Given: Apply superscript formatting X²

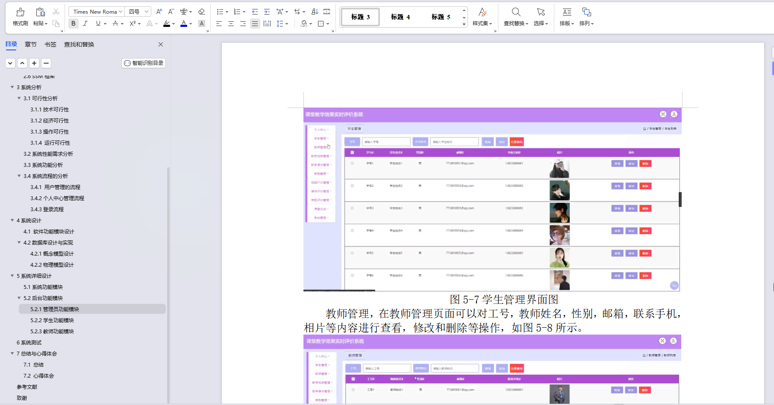Looking at the screenshot, I should click(132, 23).
